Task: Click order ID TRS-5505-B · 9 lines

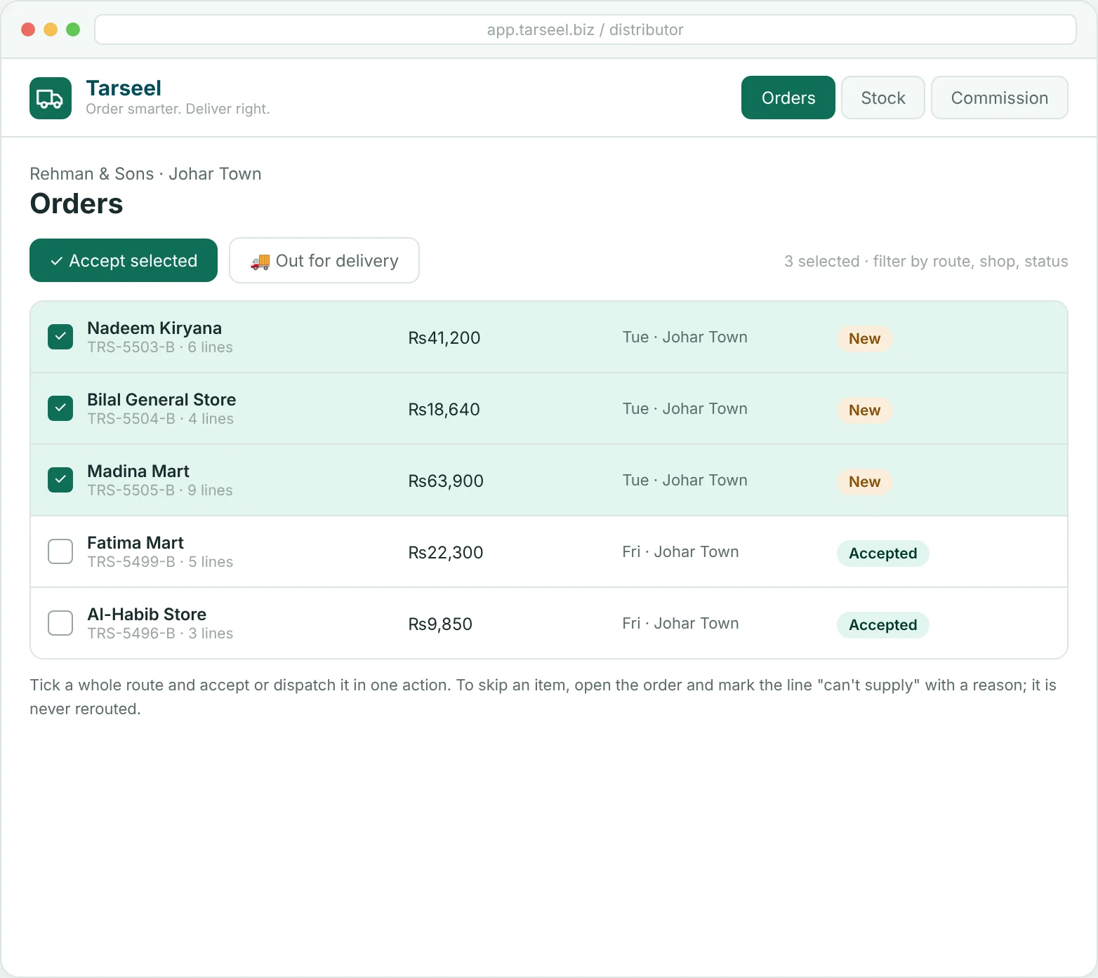Action: tap(160, 490)
